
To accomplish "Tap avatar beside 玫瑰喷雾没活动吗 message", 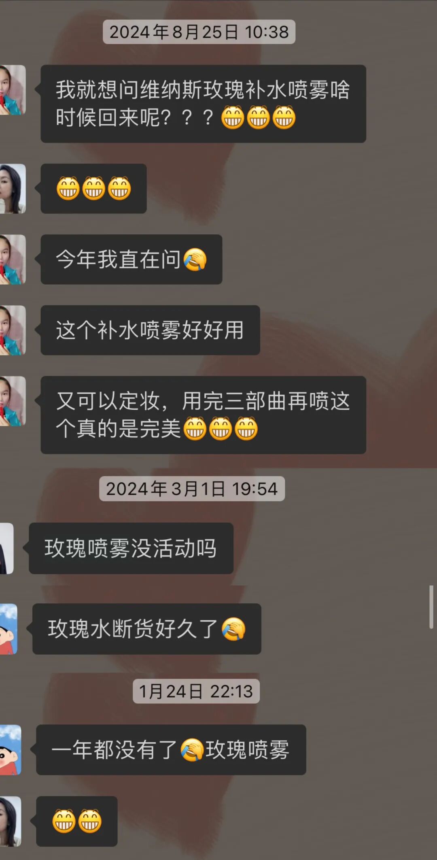I will (x=7, y=548).
